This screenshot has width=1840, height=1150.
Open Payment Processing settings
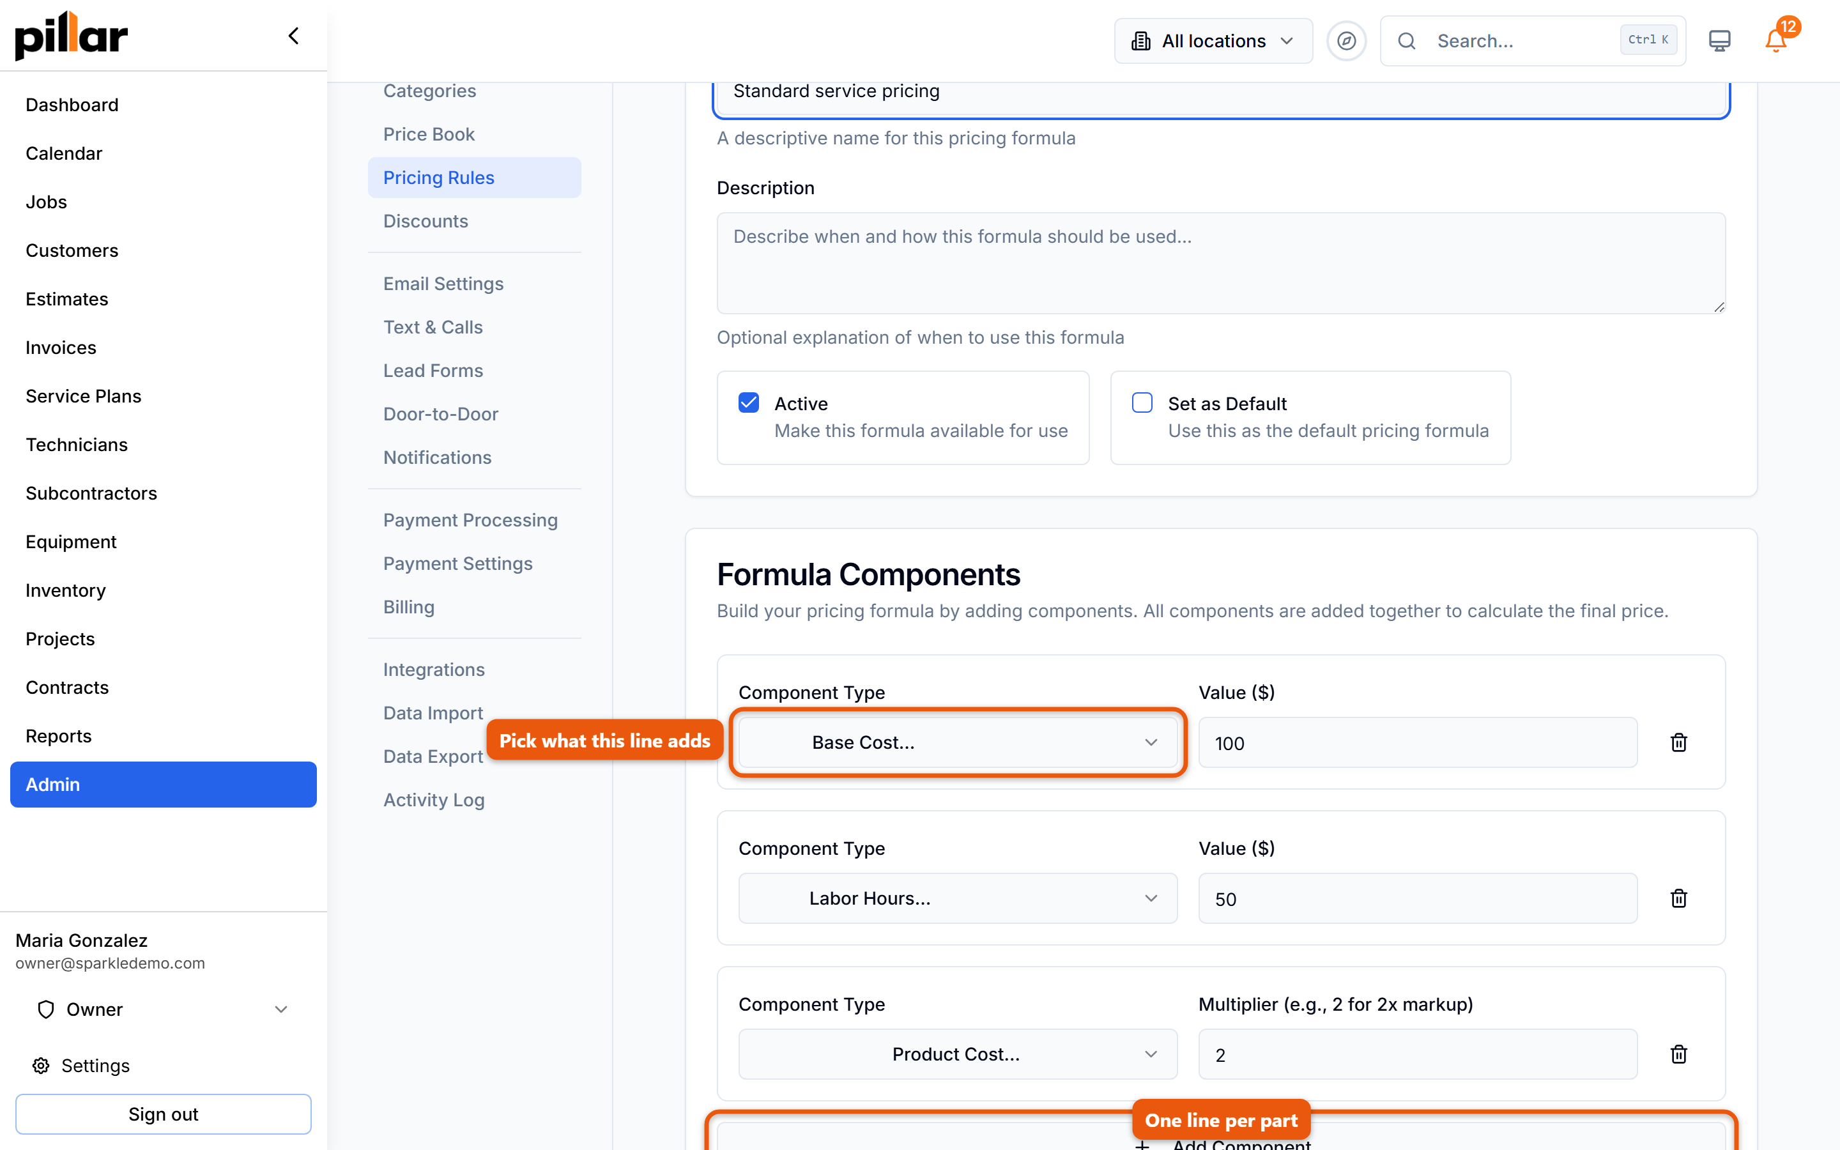pyautogui.click(x=475, y=520)
